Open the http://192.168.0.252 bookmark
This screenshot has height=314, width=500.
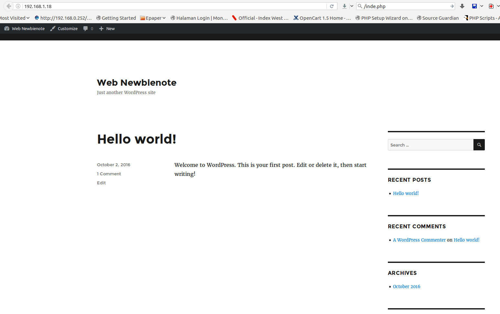63,18
